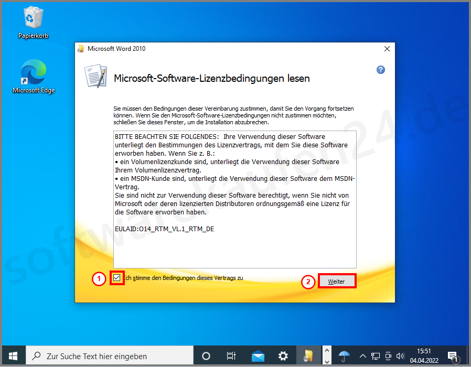
Task: Click the umbrella weather tray icon
Action: coord(344,356)
